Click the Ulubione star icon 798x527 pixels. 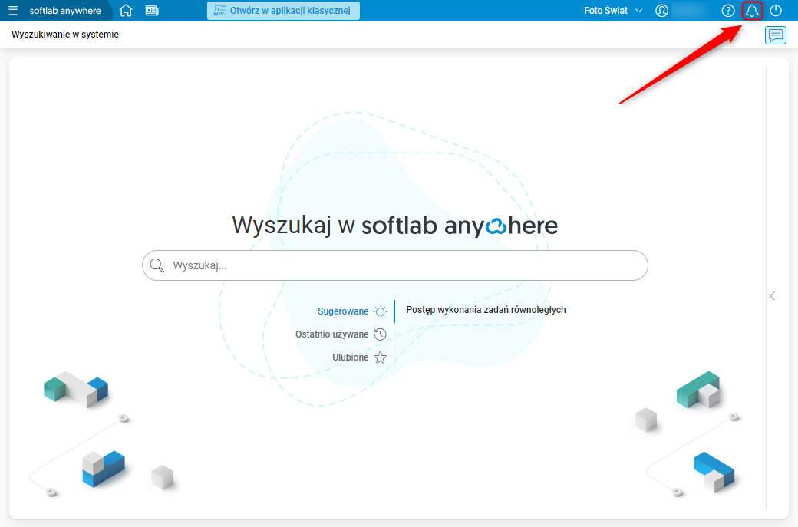pos(380,357)
